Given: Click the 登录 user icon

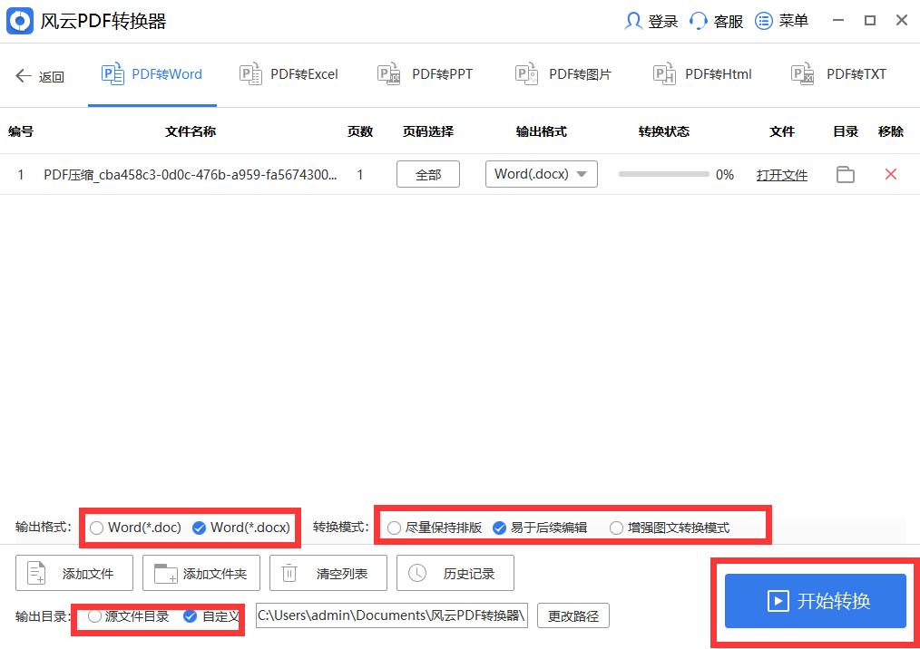Looking at the screenshot, I should coord(632,21).
